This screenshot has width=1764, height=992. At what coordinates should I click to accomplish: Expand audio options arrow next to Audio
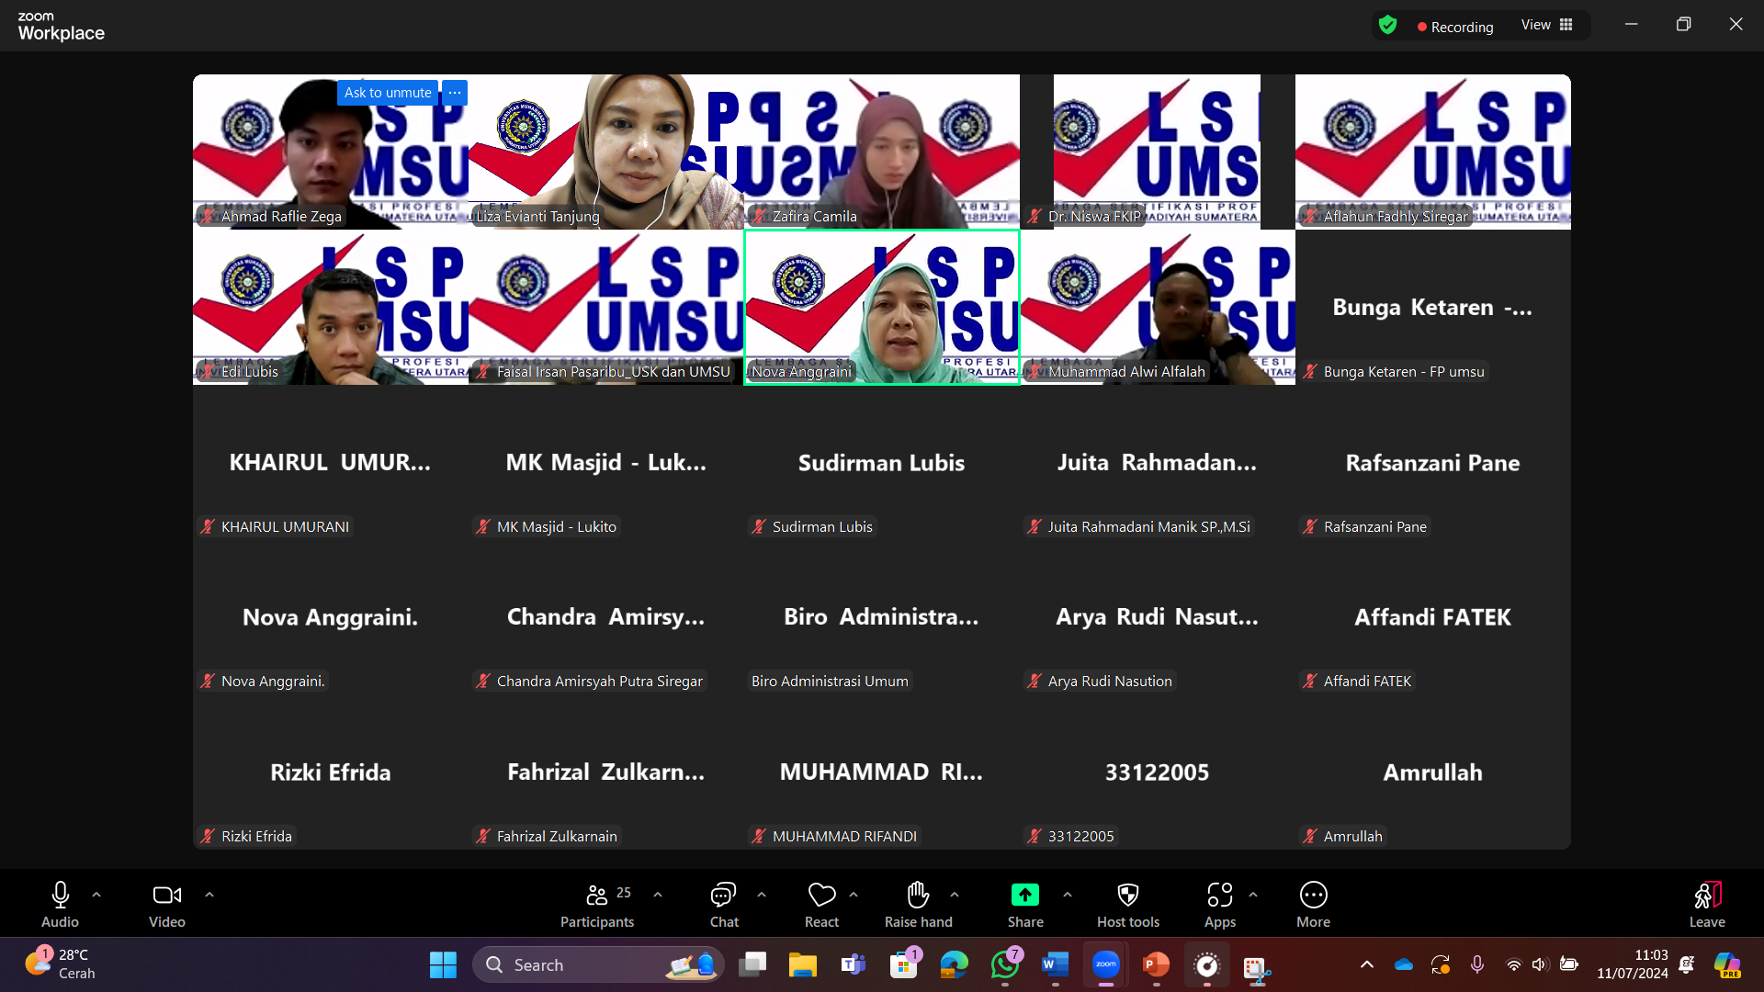[96, 895]
